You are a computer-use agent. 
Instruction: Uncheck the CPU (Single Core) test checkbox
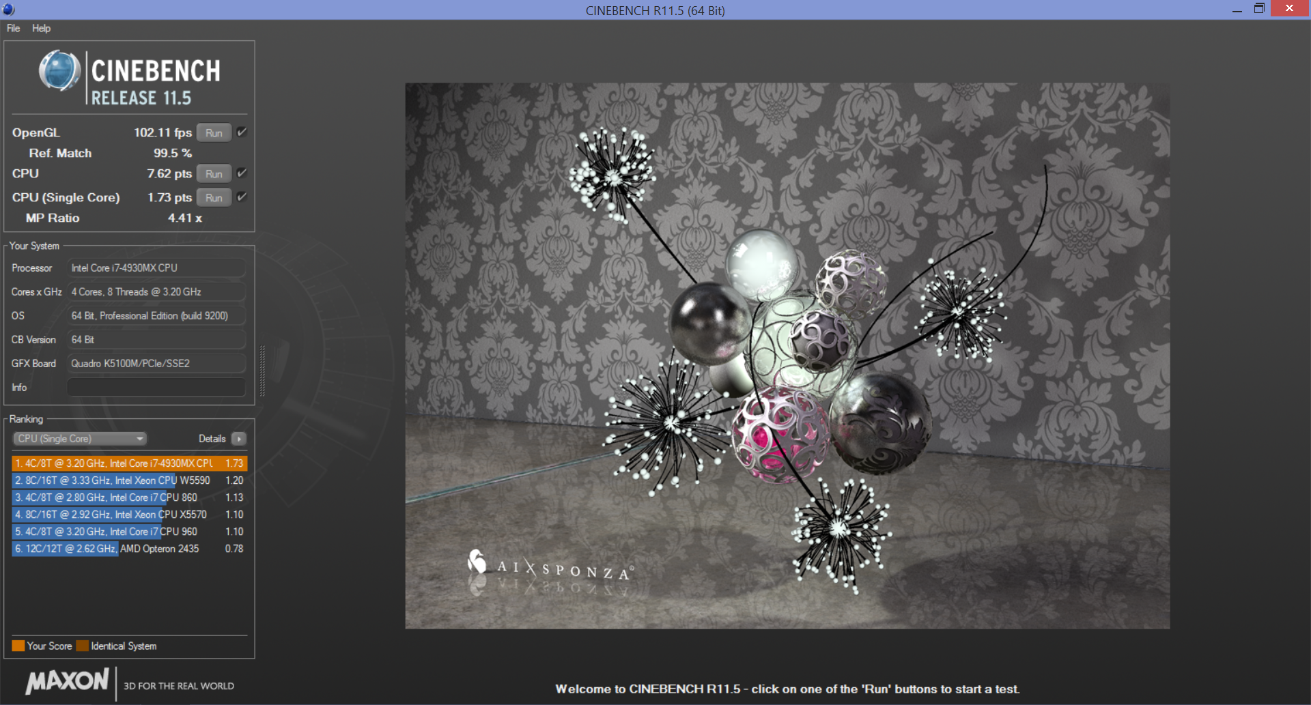point(242,197)
